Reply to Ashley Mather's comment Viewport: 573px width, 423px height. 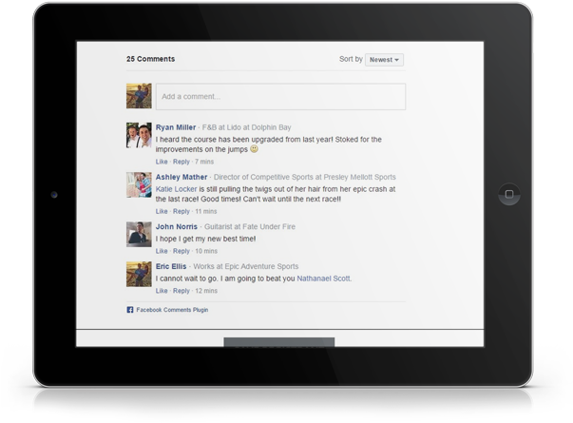tap(181, 211)
